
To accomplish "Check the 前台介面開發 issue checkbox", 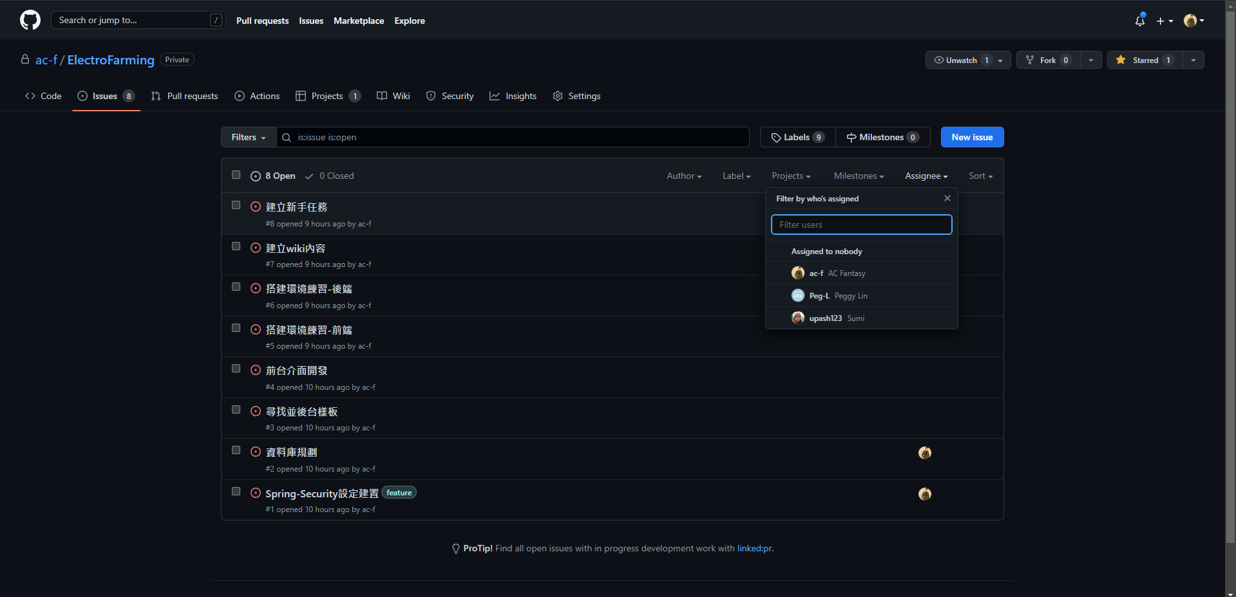I will tap(236, 369).
